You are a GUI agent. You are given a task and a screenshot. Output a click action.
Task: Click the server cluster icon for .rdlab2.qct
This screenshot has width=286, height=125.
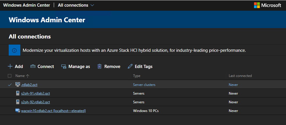(18, 85)
